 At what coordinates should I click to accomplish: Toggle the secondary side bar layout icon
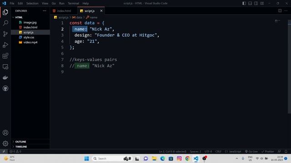[x=256, y=3]
